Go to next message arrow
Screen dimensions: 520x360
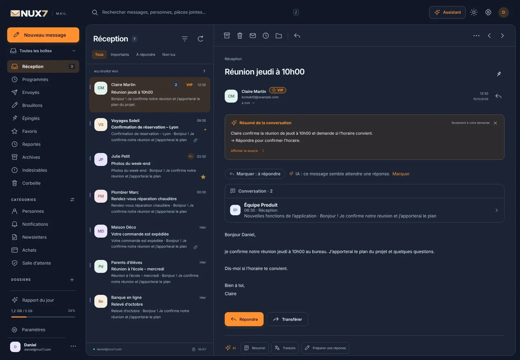click(502, 36)
